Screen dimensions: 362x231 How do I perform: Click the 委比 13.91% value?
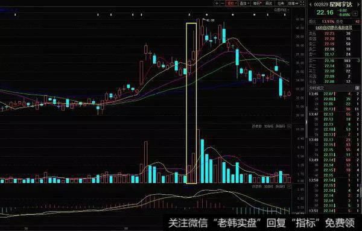pyautogui.click(x=328, y=22)
